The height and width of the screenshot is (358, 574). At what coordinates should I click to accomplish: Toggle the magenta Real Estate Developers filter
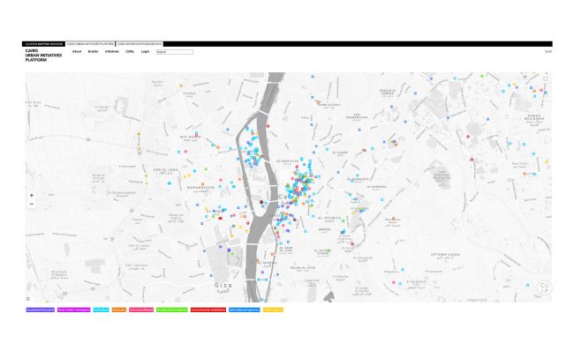[73, 310]
